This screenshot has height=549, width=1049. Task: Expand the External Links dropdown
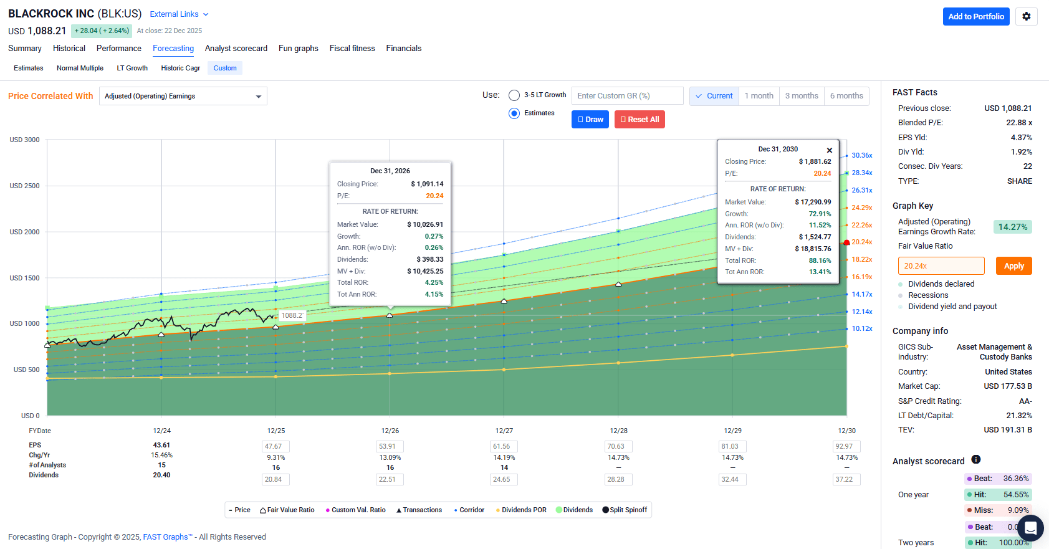(x=179, y=14)
